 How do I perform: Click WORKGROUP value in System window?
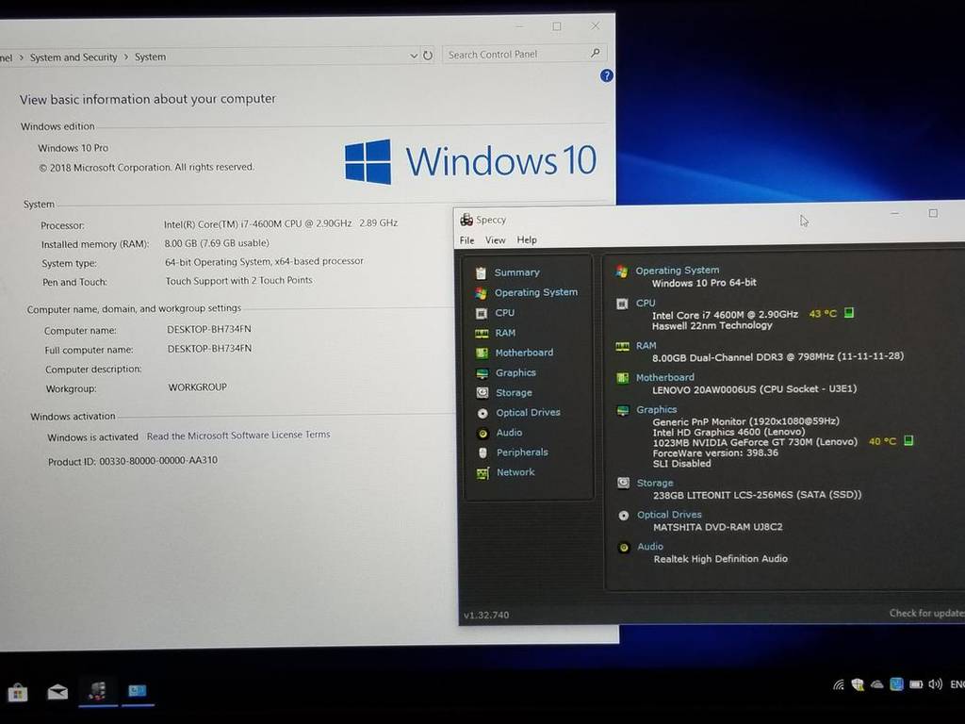198,387
